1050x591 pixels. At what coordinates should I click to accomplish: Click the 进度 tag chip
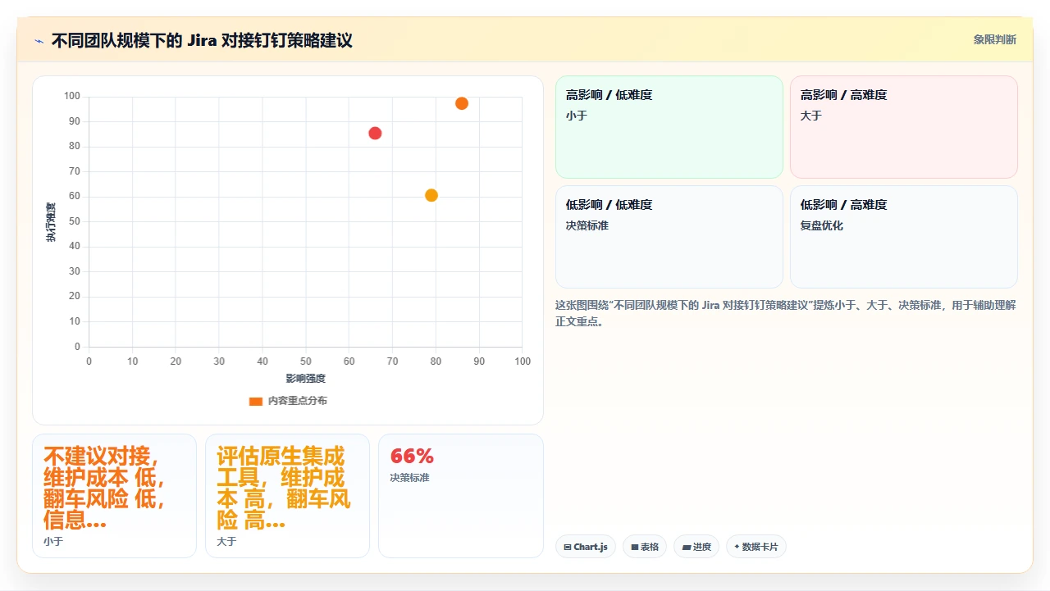696,547
